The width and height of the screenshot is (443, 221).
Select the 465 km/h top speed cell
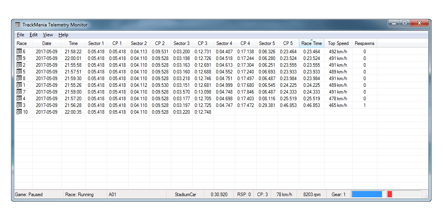tap(338, 105)
